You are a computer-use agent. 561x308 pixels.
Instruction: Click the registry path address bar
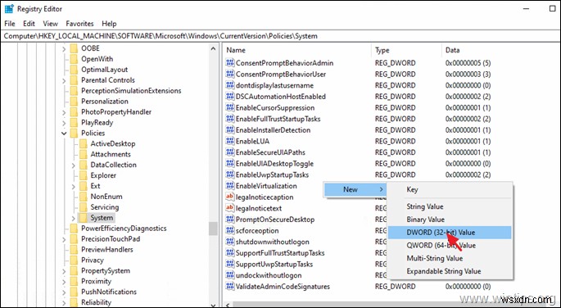pos(280,36)
